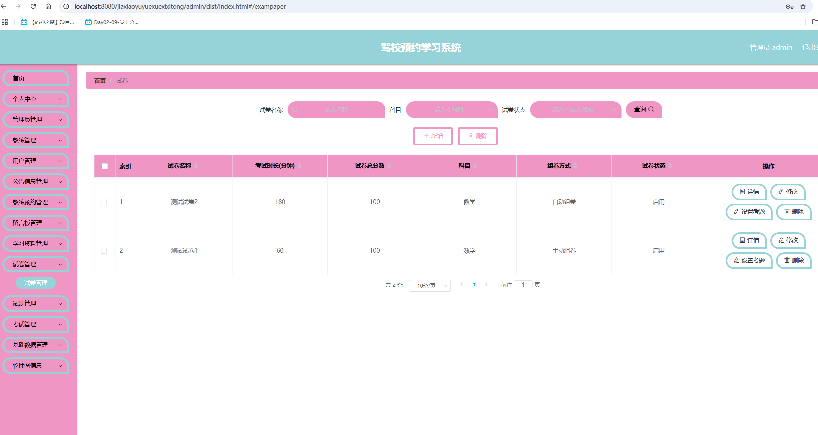This screenshot has height=435, width=818.
Task: Open the 【码神之路】项目 bookmark
Action: pos(47,22)
